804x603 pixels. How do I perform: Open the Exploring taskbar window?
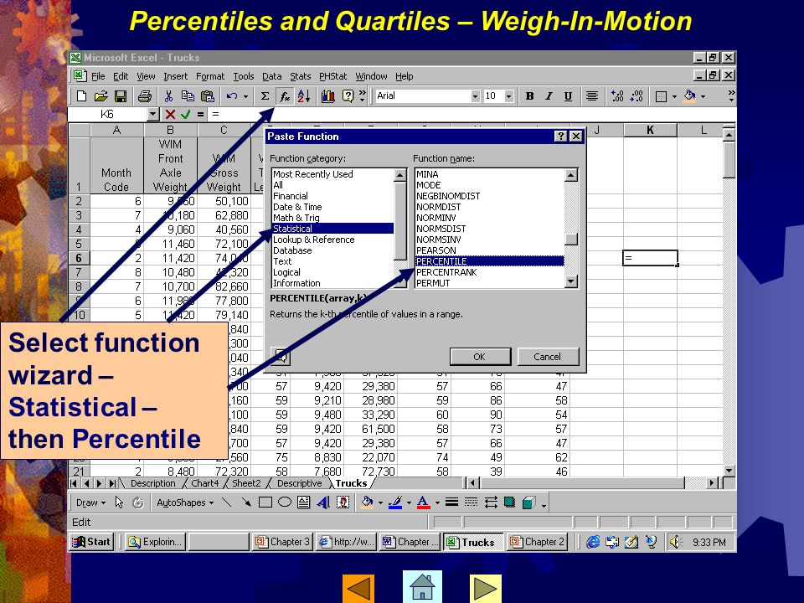[155, 542]
